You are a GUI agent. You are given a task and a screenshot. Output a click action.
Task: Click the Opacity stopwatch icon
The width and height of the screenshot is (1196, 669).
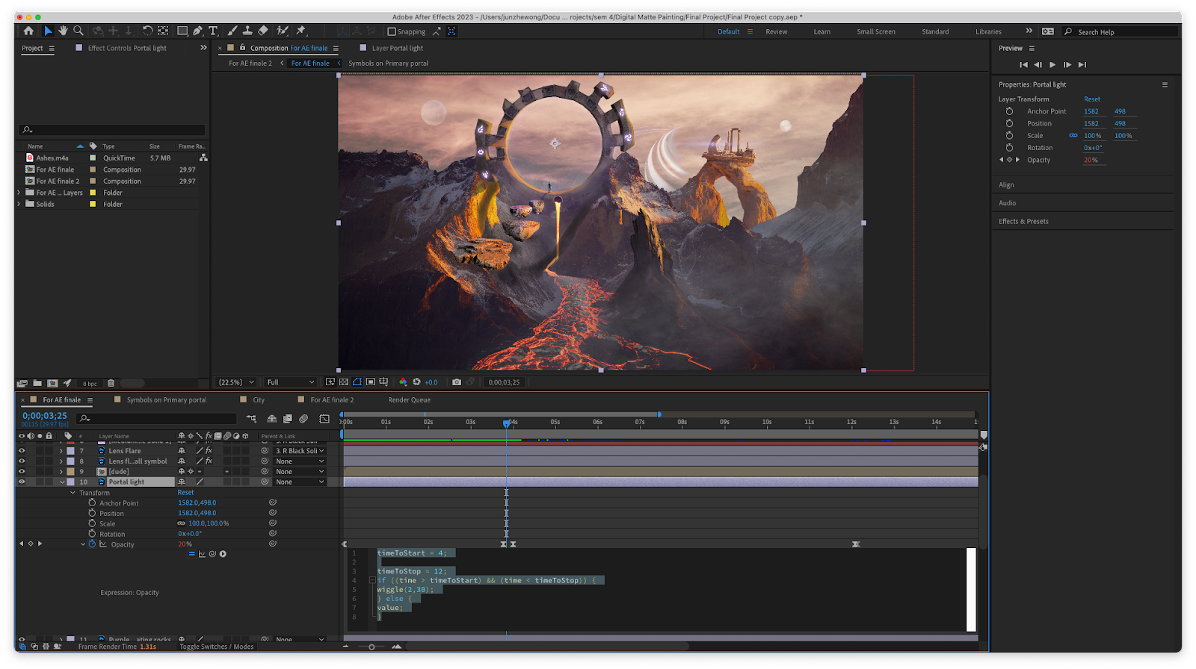93,544
